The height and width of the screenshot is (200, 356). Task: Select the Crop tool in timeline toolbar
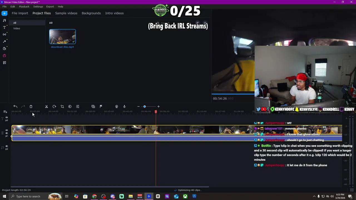point(62,106)
